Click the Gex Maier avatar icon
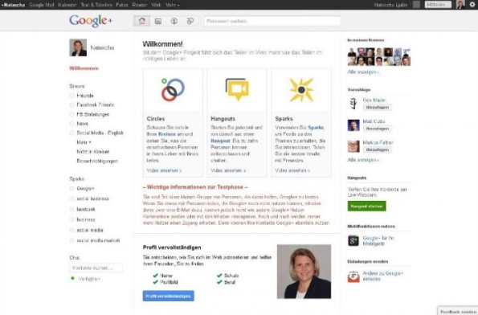Screen dimensions: 478x315 353,104
